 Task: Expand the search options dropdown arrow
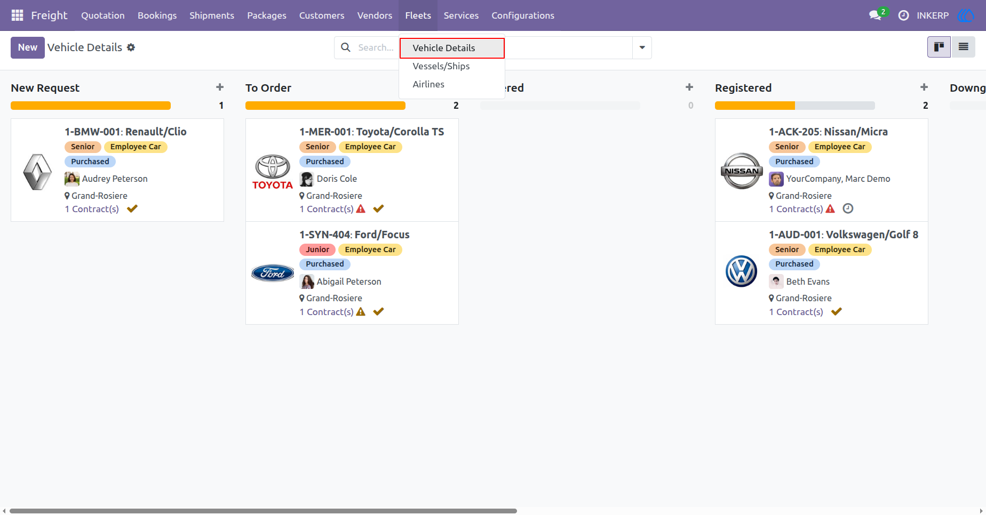click(x=642, y=47)
